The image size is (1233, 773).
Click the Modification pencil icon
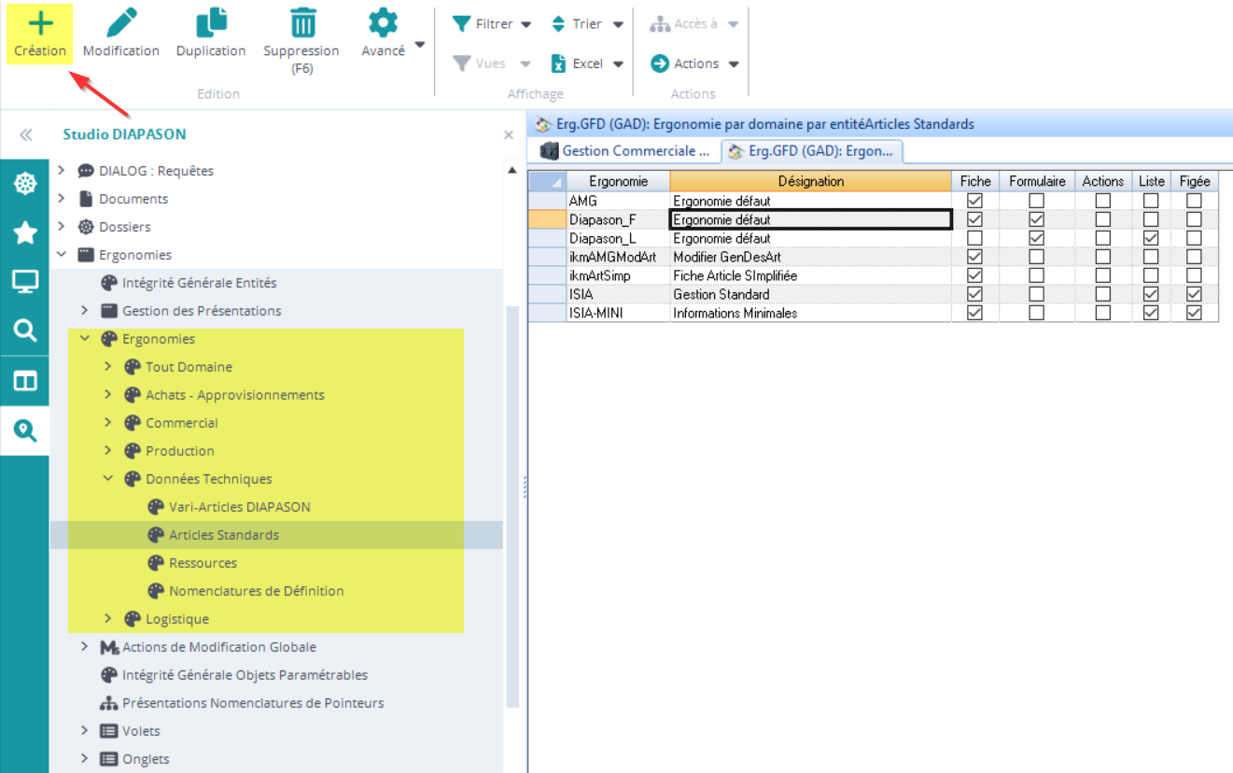(120, 23)
